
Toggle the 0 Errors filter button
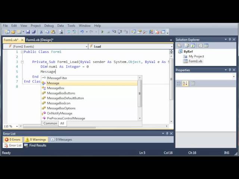point(12,139)
